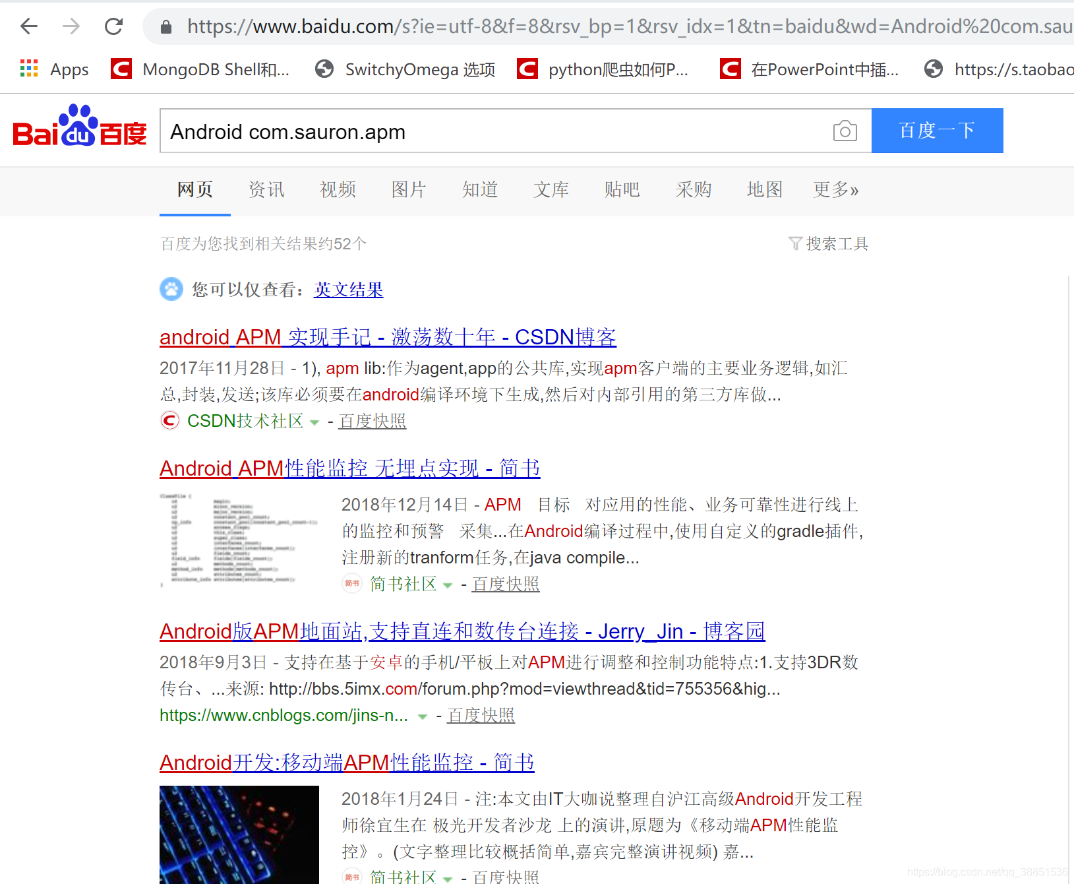Focus the Baidu search box
Screen dimensions: 1074x884
494,131
